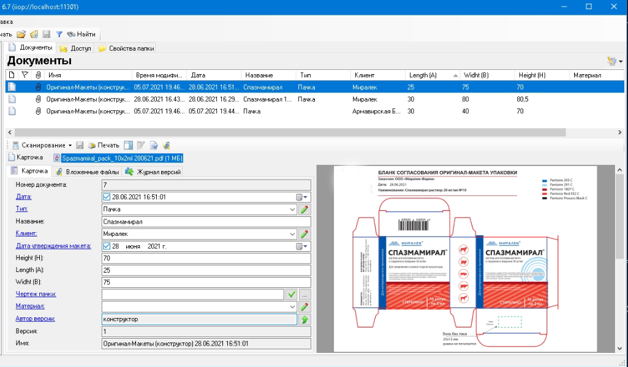Click green up arrow beside Автор версии
628x367 pixels.
(x=305, y=319)
